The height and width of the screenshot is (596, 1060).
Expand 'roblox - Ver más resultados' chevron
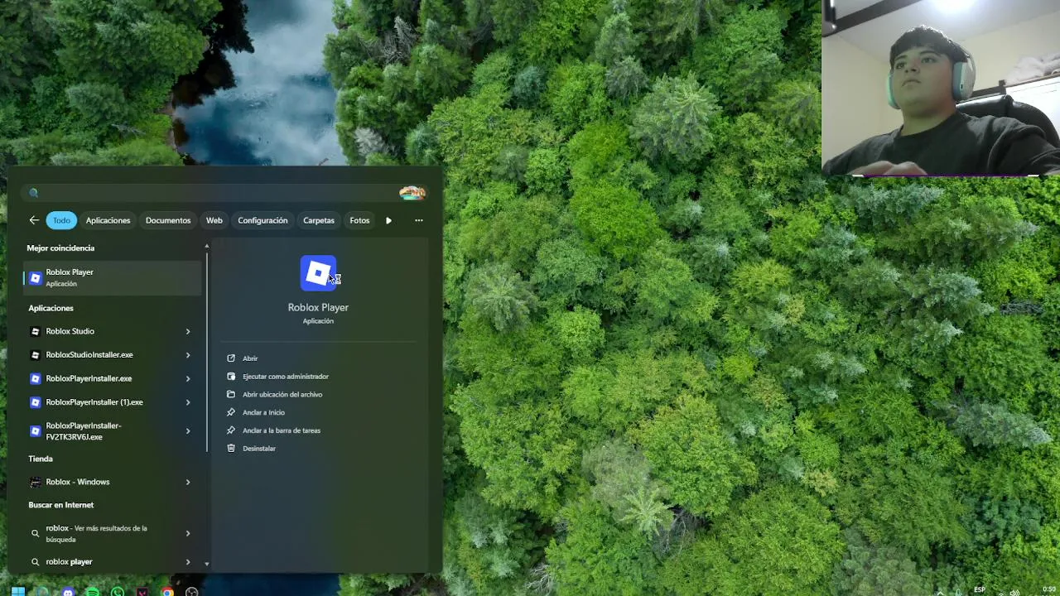[x=188, y=534]
